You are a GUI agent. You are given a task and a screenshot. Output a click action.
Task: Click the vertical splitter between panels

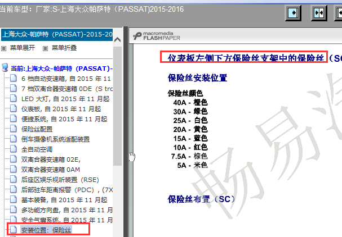[x=126, y=132]
